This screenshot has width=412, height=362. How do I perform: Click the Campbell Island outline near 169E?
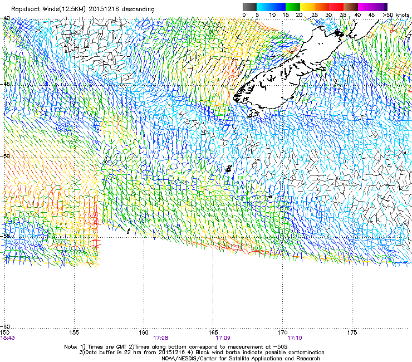click(271, 197)
